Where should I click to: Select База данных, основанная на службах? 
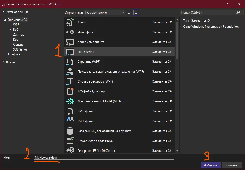tap(104, 131)
